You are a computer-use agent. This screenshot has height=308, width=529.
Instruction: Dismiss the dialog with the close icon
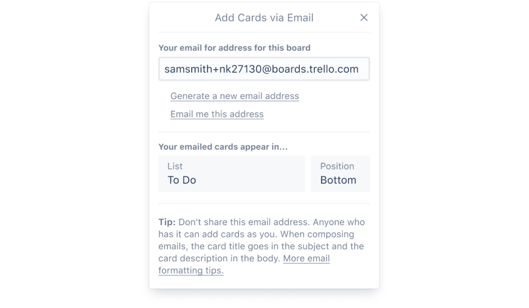pos(364,18)
